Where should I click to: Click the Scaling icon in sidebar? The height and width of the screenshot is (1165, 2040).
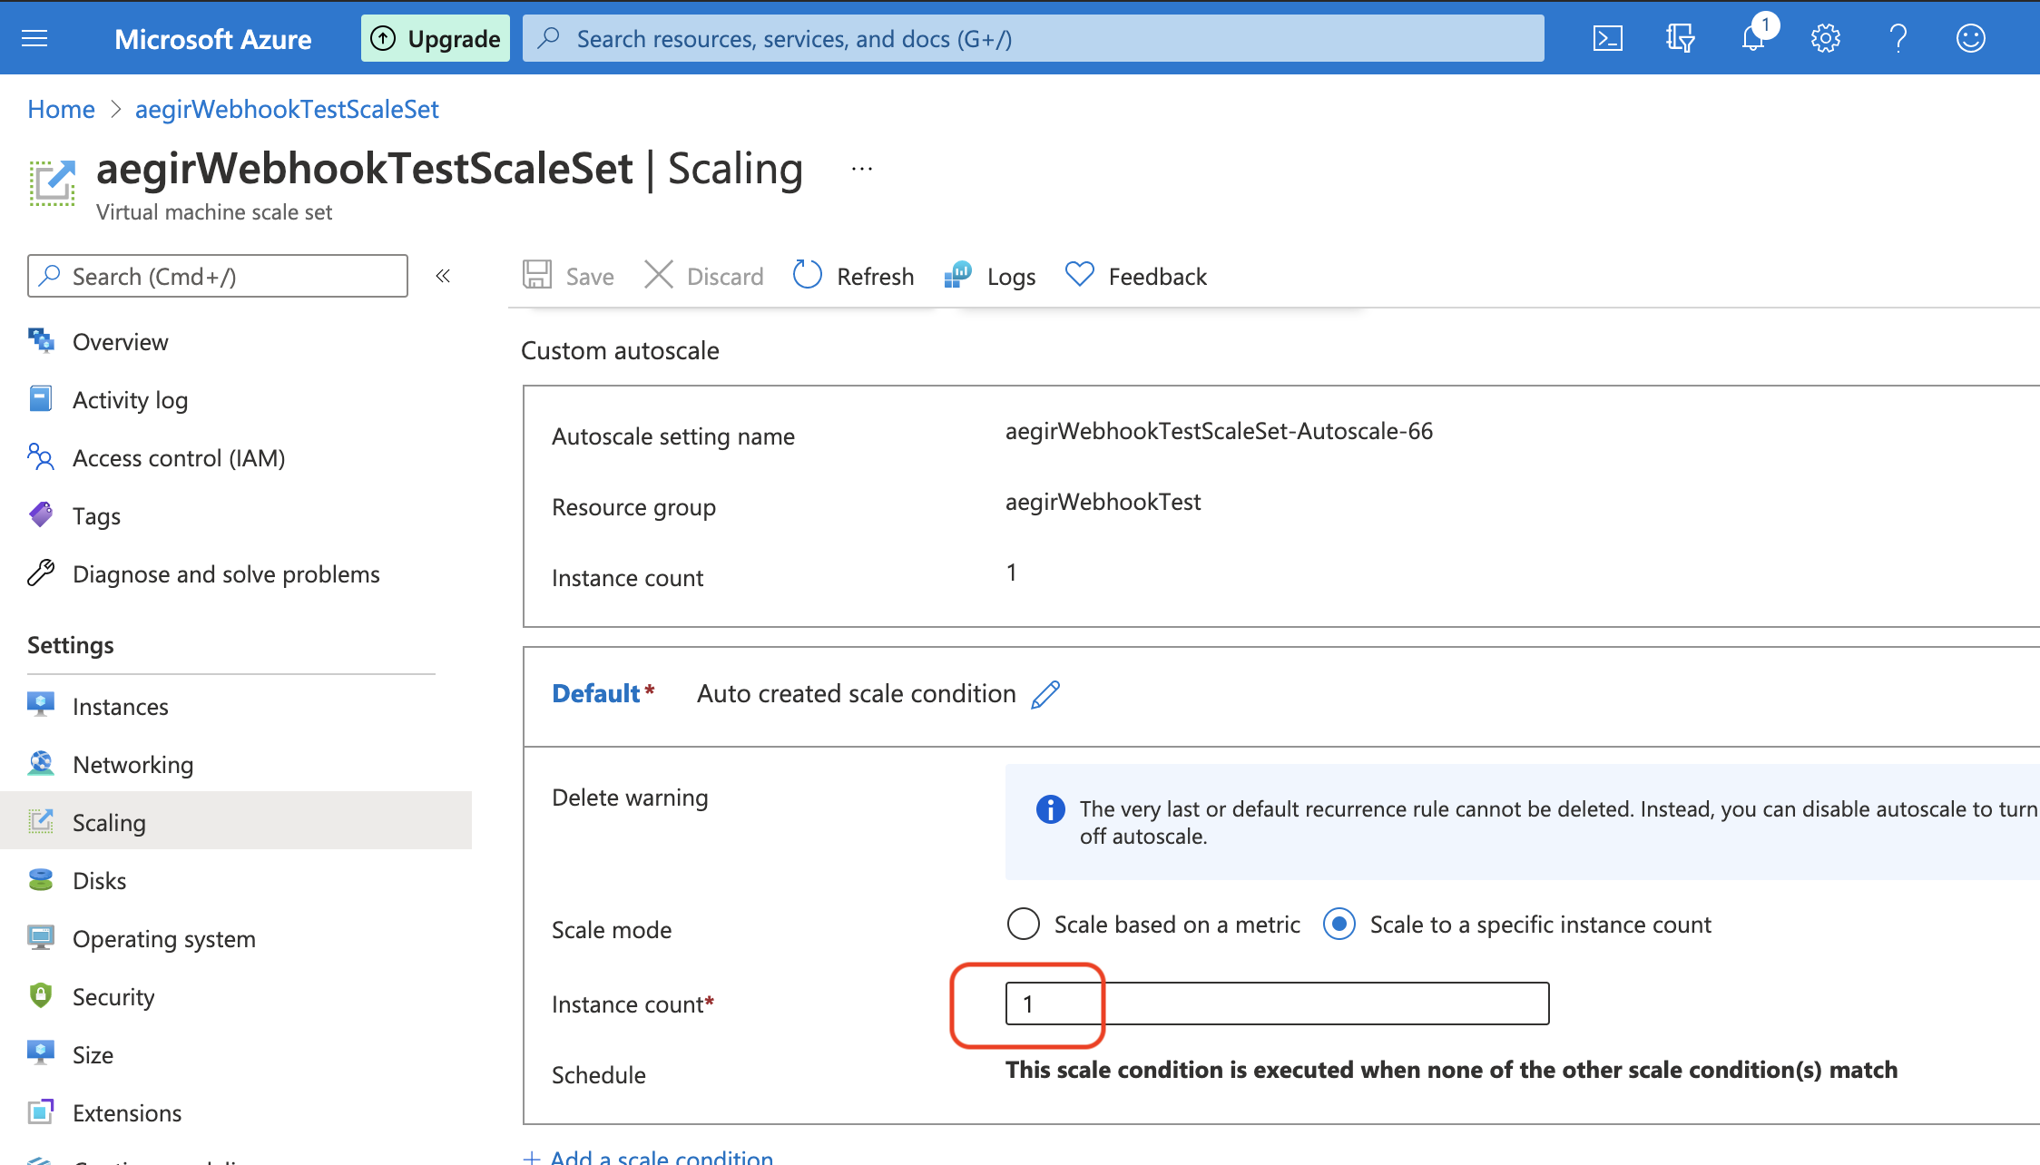(x=41, y=822)
